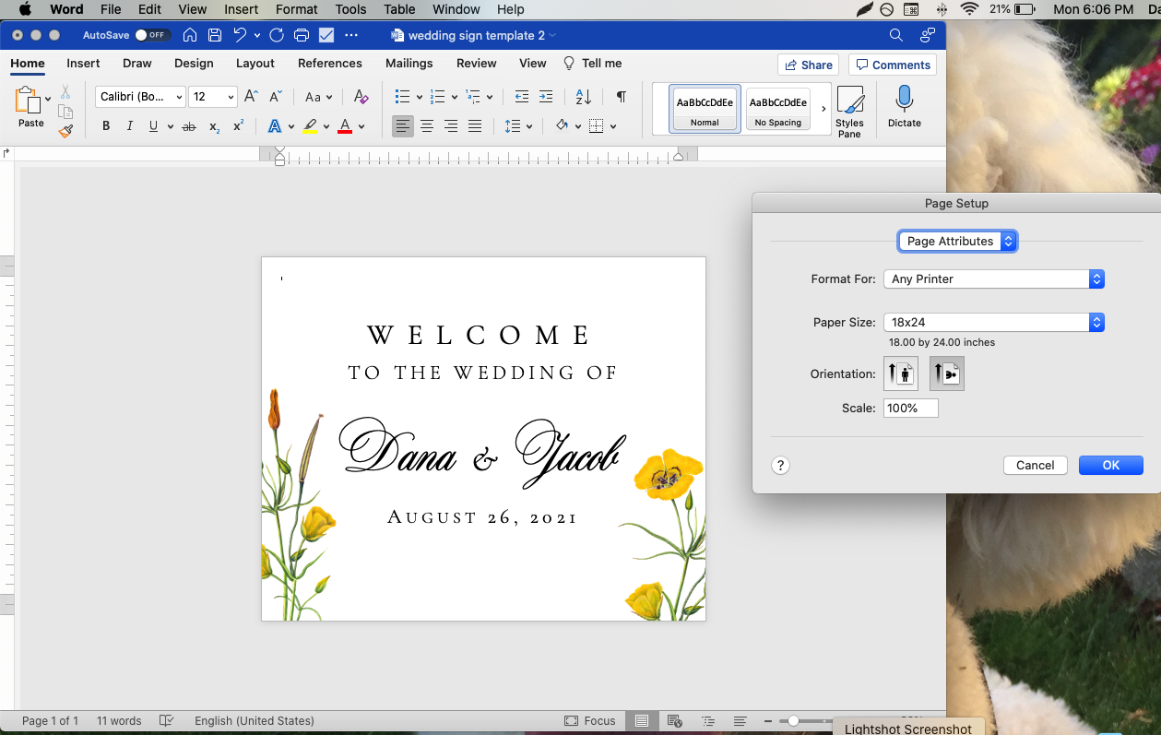Apply subscript formatting
This screenshot has width=1161, height=735.
[213, 125]
